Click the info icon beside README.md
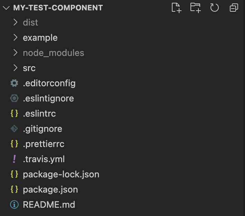245x216 pixels. [14, 204]
